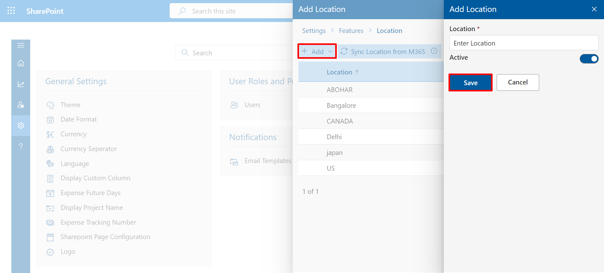Open the SharePoint app launcher grid
Viewport: 604px width, 273px height.
pos(11,11)
